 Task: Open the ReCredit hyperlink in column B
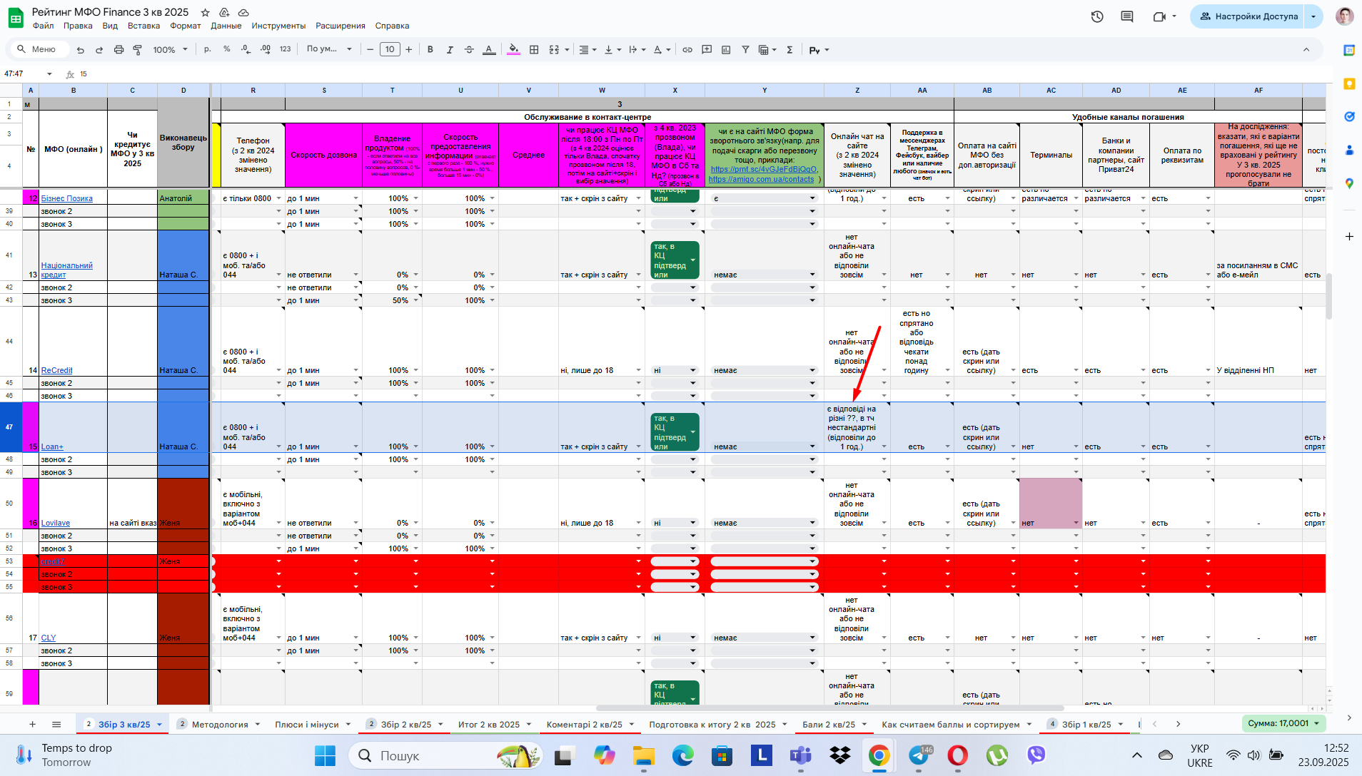tap(57, 370)
